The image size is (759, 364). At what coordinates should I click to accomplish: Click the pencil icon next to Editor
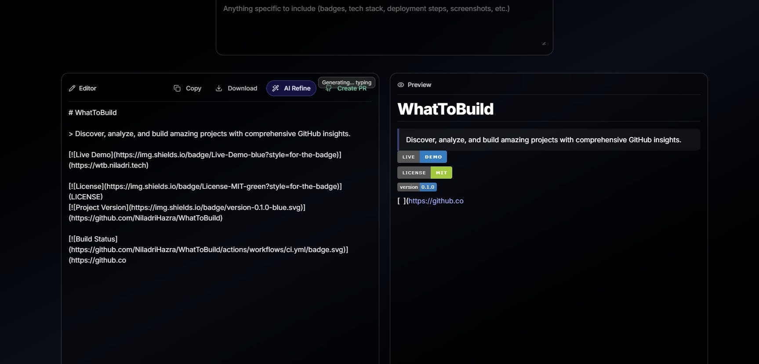tap(72, 88)
